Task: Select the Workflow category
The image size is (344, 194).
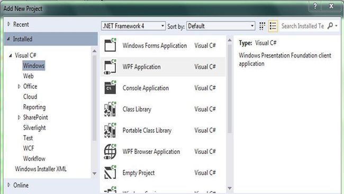Action: coord(34,158)
